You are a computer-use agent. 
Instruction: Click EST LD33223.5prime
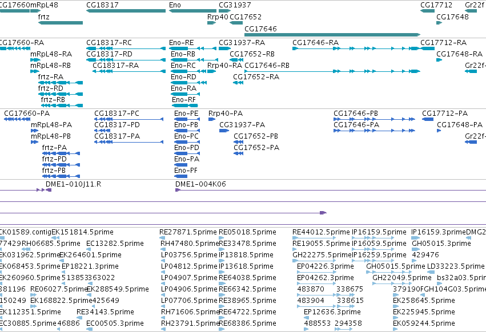456,266
